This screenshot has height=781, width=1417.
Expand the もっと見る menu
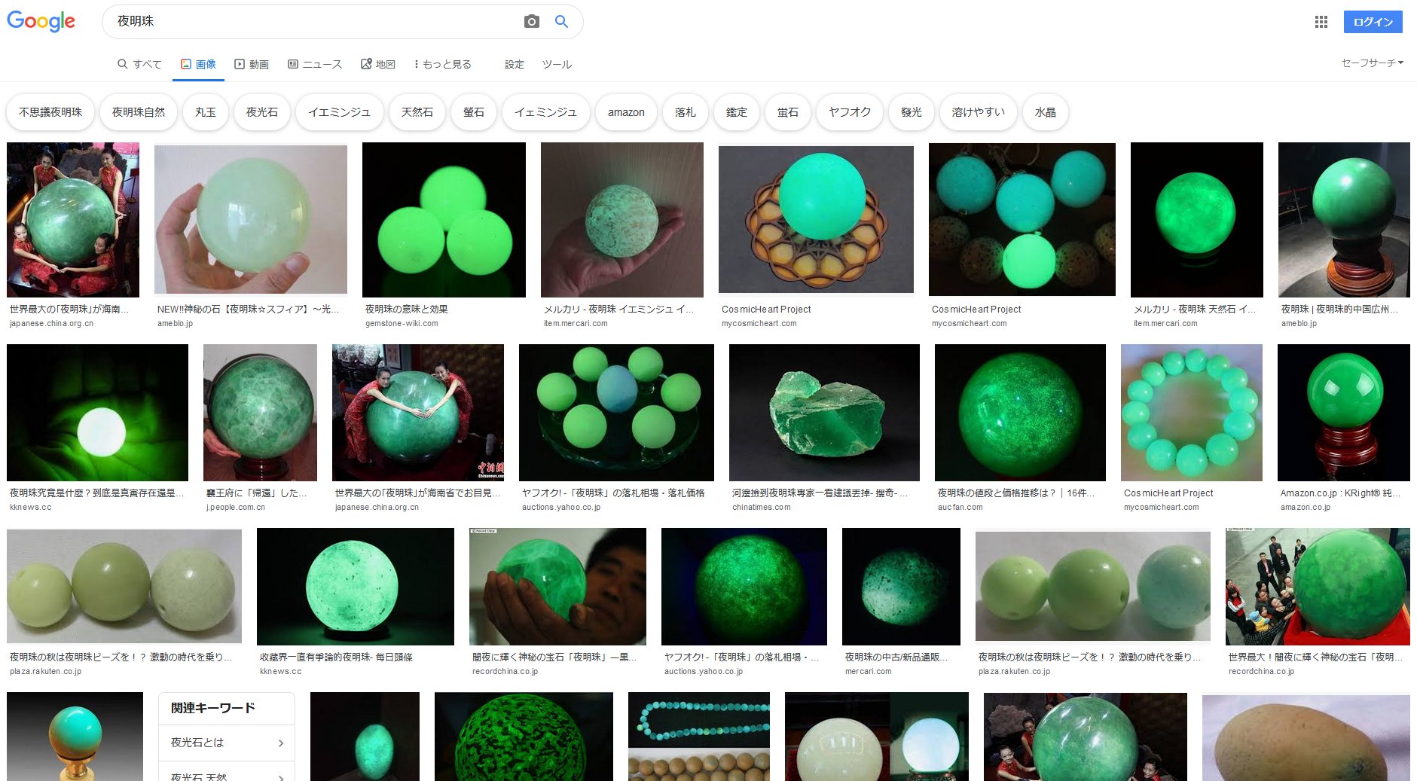click(x=443, y=64)
